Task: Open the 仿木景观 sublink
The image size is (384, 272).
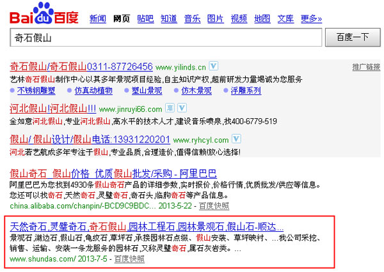Action: (x=196, y=91)
